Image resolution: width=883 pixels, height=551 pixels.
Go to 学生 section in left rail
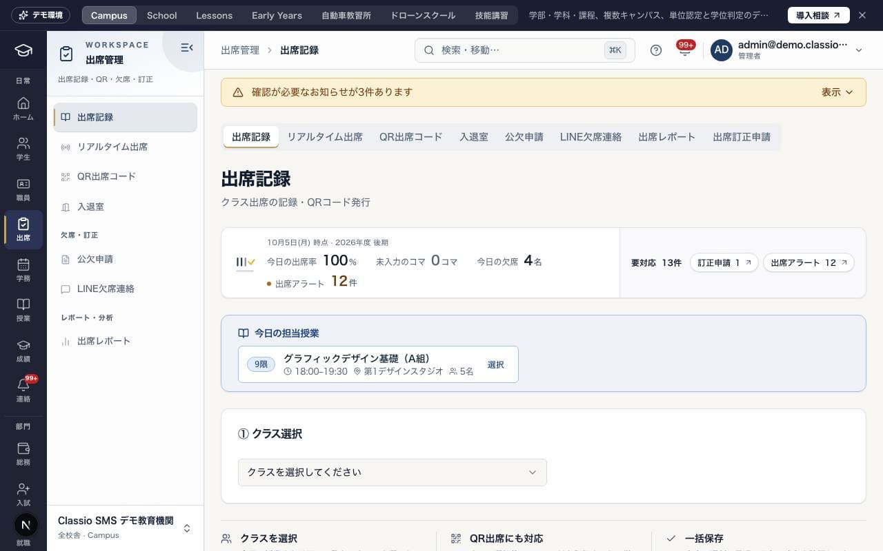(23, 149)
